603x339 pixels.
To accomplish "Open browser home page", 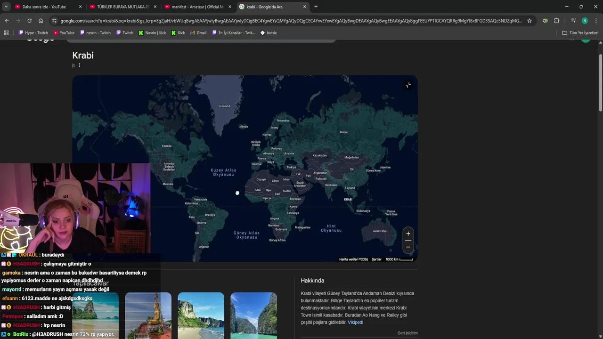I will coord(41,21).
